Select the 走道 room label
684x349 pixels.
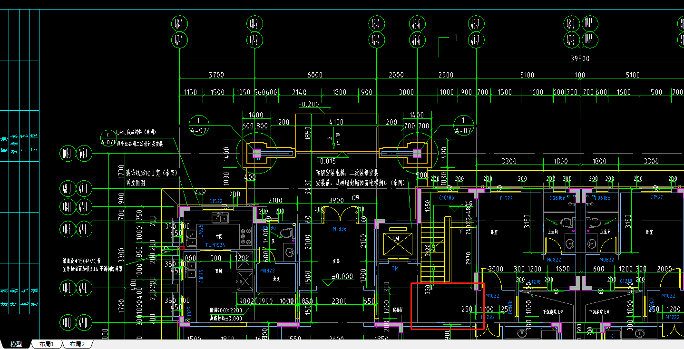[275, 279]
